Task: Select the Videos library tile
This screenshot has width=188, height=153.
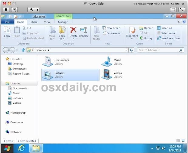Action: (129, 75)
